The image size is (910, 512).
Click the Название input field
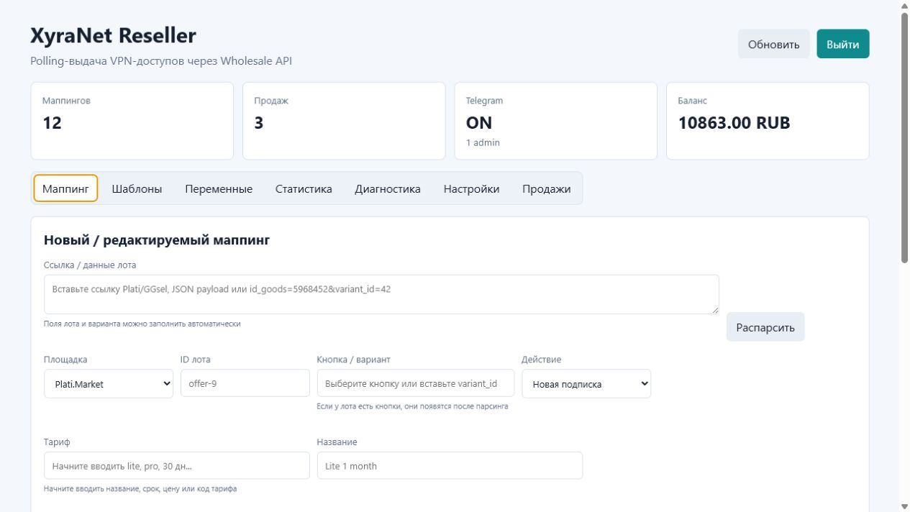point(450,465)
